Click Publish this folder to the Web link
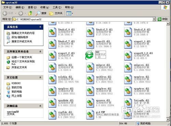171x126 pixels. [x=23, y=63]
